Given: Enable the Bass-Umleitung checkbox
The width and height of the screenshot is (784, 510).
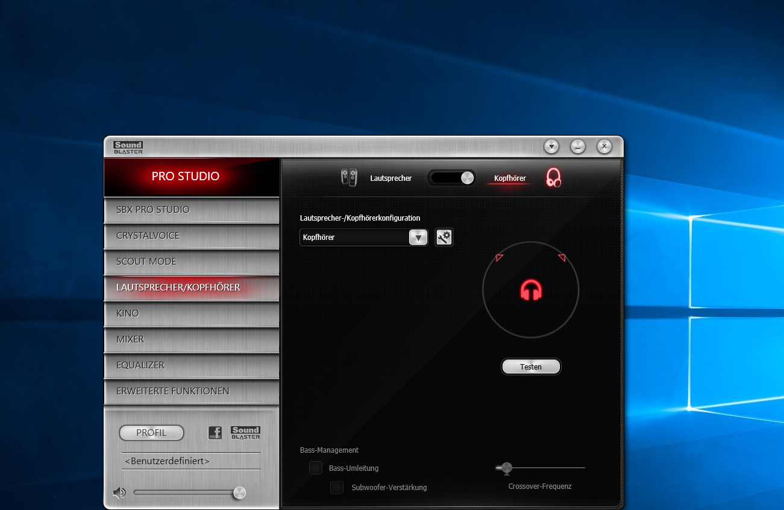Looking at the screenshot, I should tap(316, 468).
